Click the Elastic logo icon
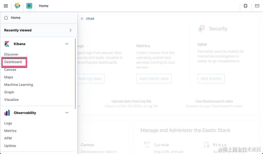Screen dimensions: 263x154 17,6
